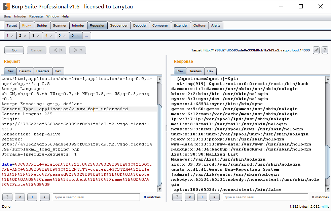
Task: Go to next match in request search
Action: (45, 197)
